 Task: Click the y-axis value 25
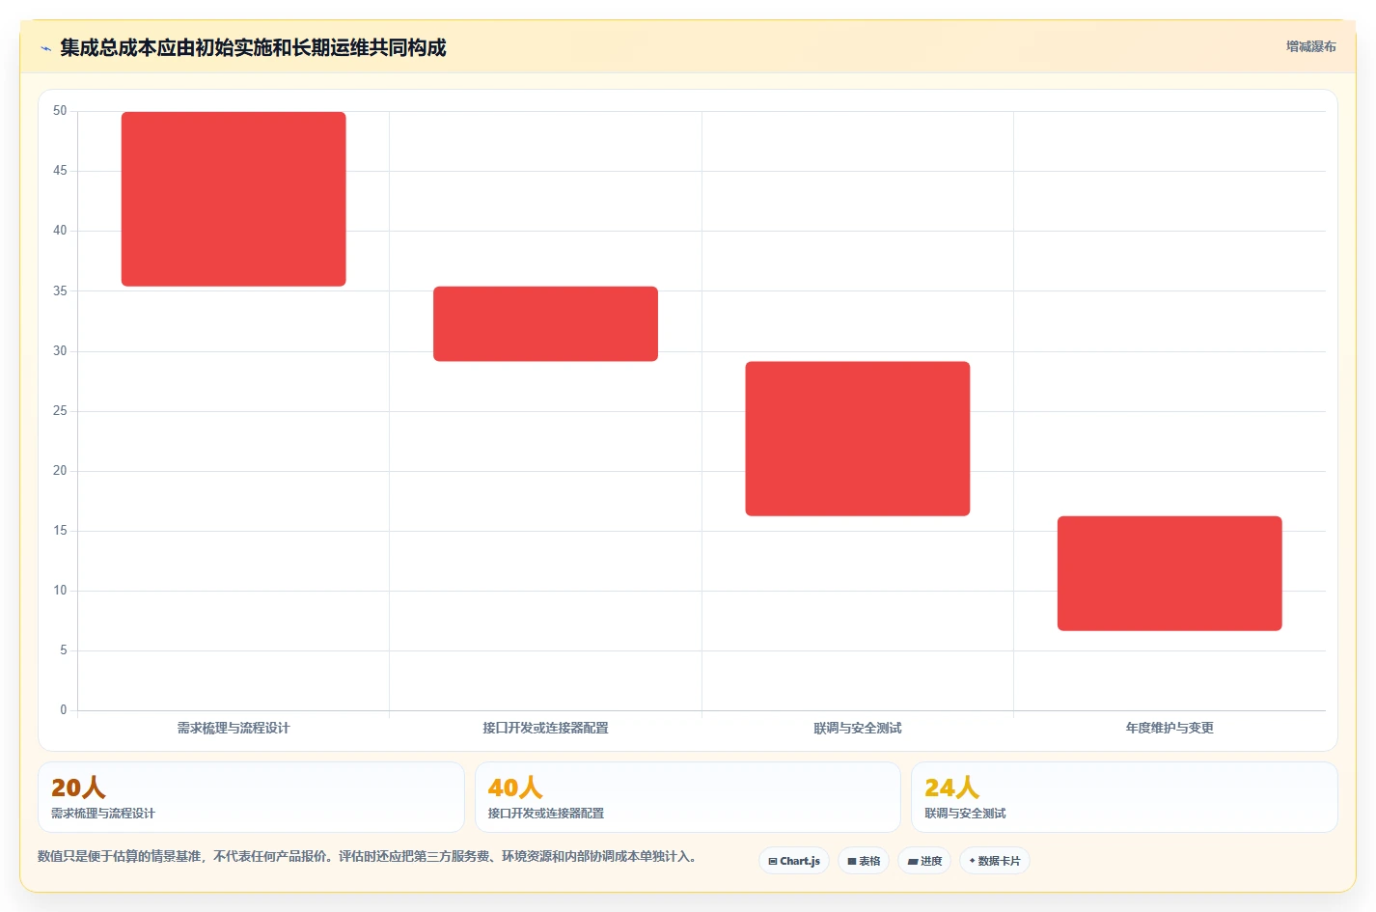(x=60, y=411)
